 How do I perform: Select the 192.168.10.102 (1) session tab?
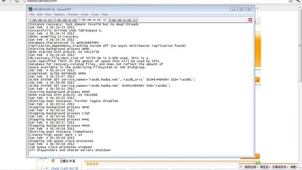pos(123,20)
